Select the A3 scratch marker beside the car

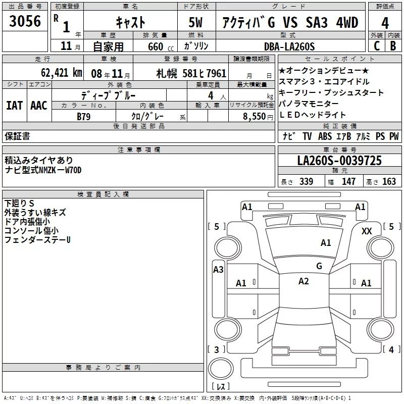click(x=218, y=270)
